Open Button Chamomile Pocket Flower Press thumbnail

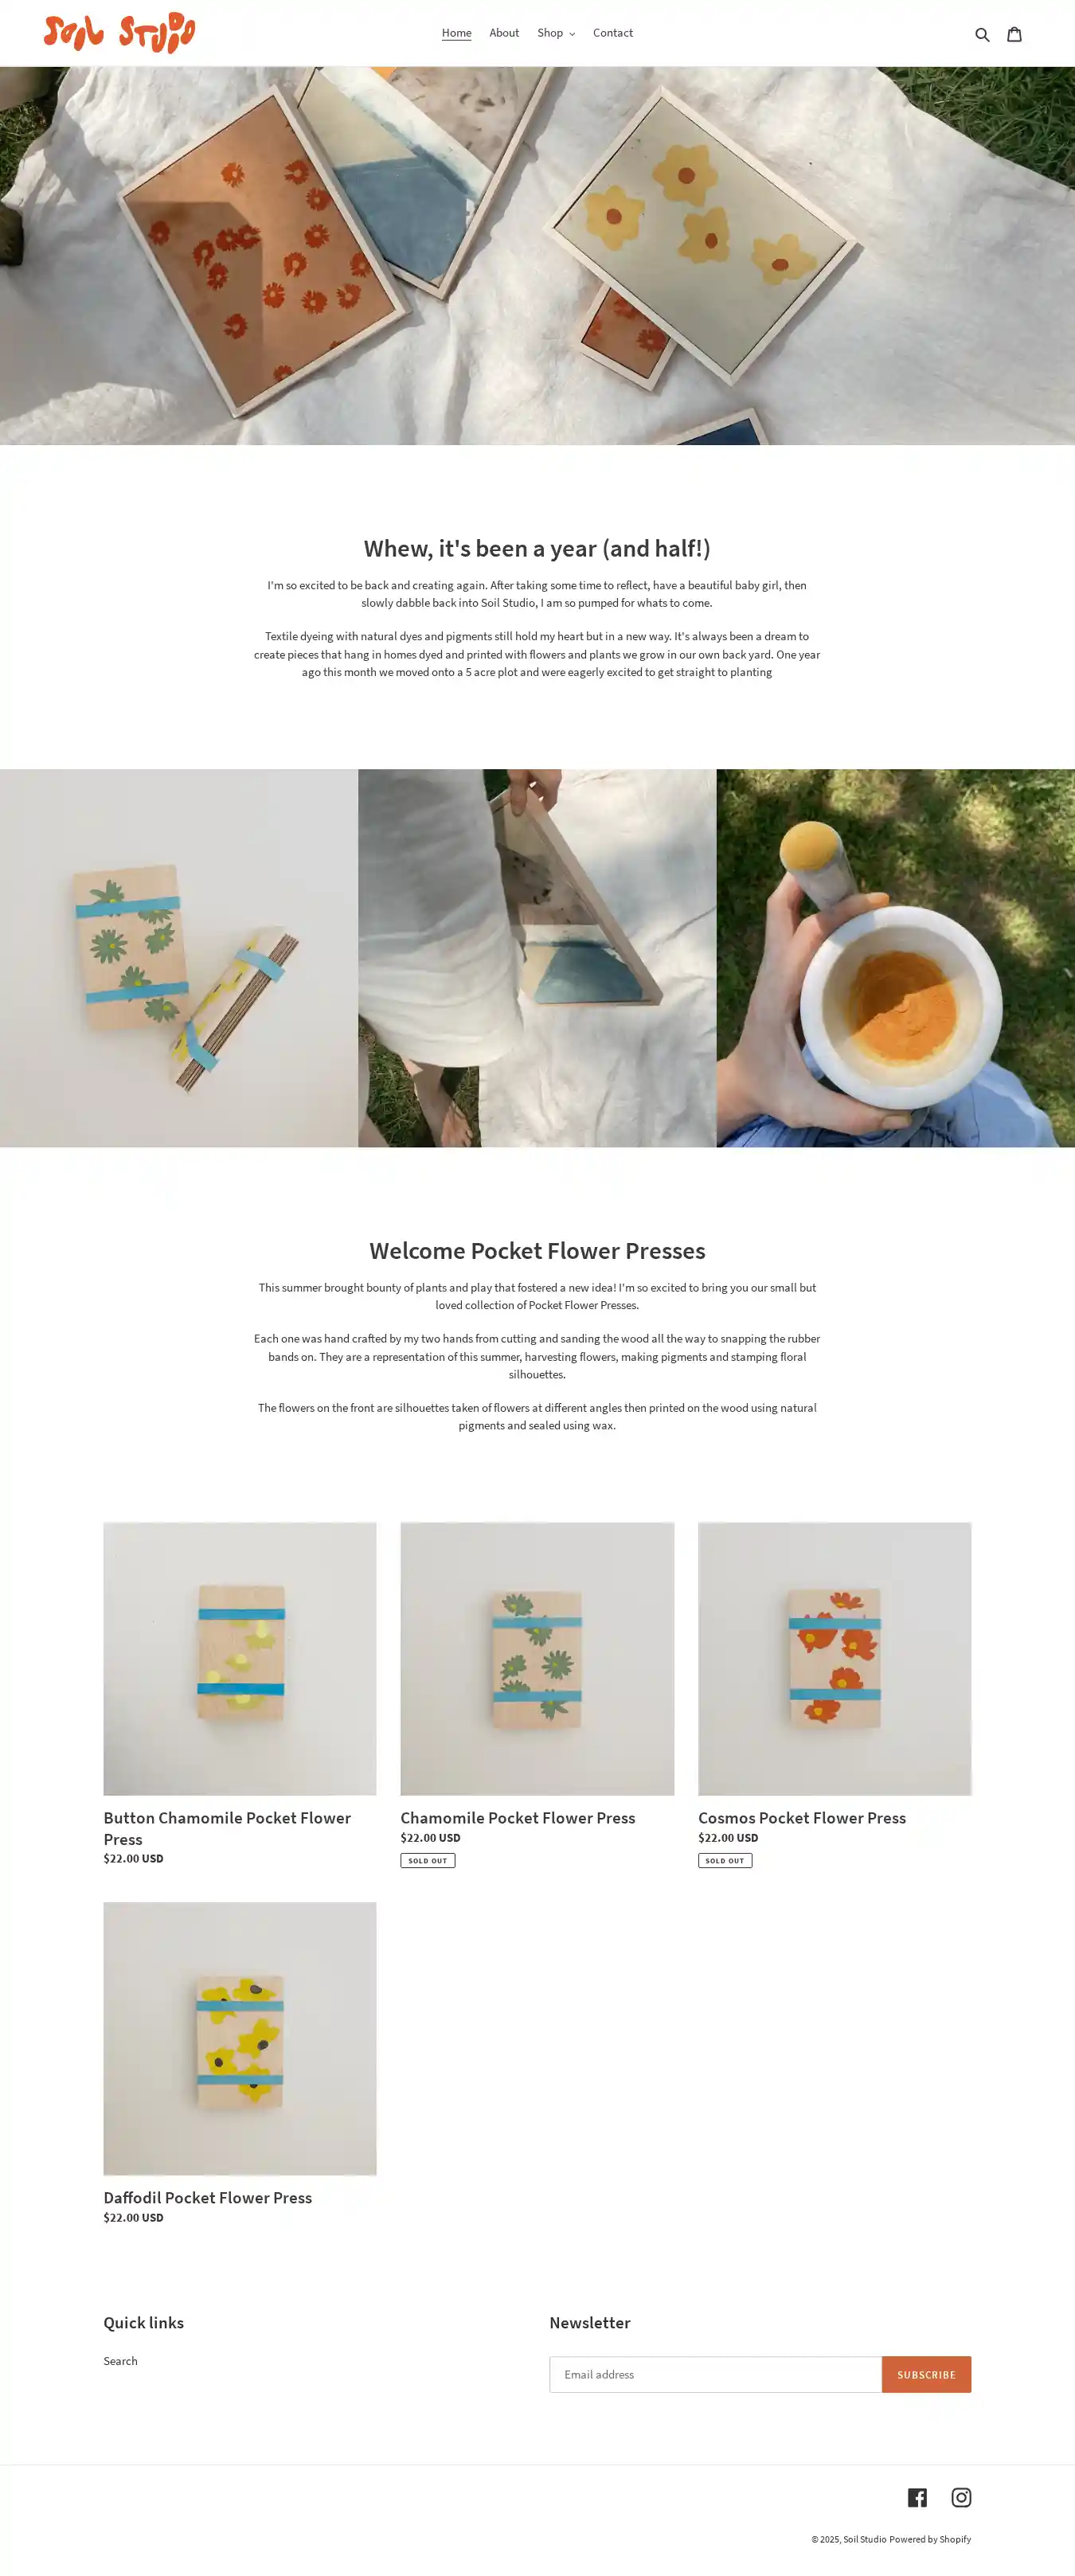pos(240,1658)
